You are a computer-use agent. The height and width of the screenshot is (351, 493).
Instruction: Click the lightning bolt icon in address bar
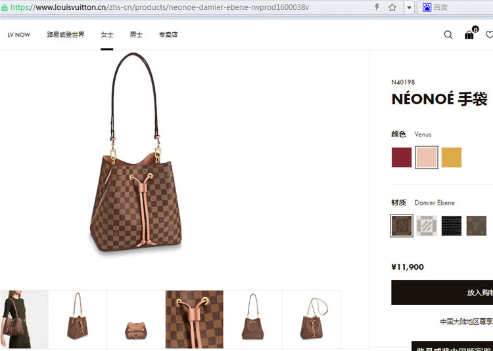point(377,7)
